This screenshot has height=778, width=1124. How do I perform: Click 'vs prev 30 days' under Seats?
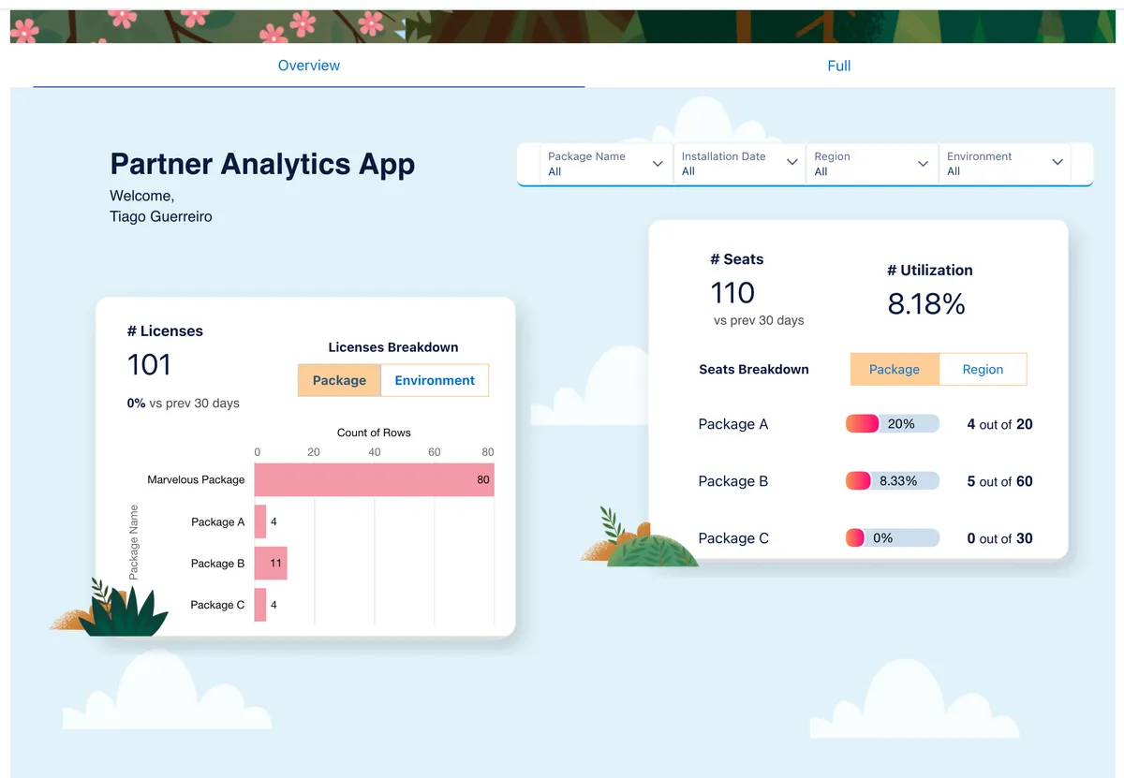[759, 320]
